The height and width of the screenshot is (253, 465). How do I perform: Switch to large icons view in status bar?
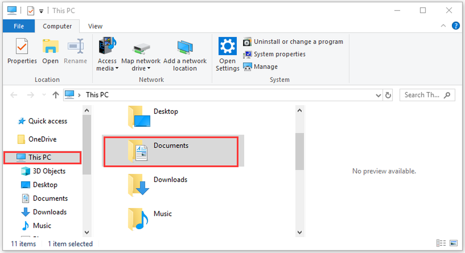pyautogui.click(x=453, y=243)
